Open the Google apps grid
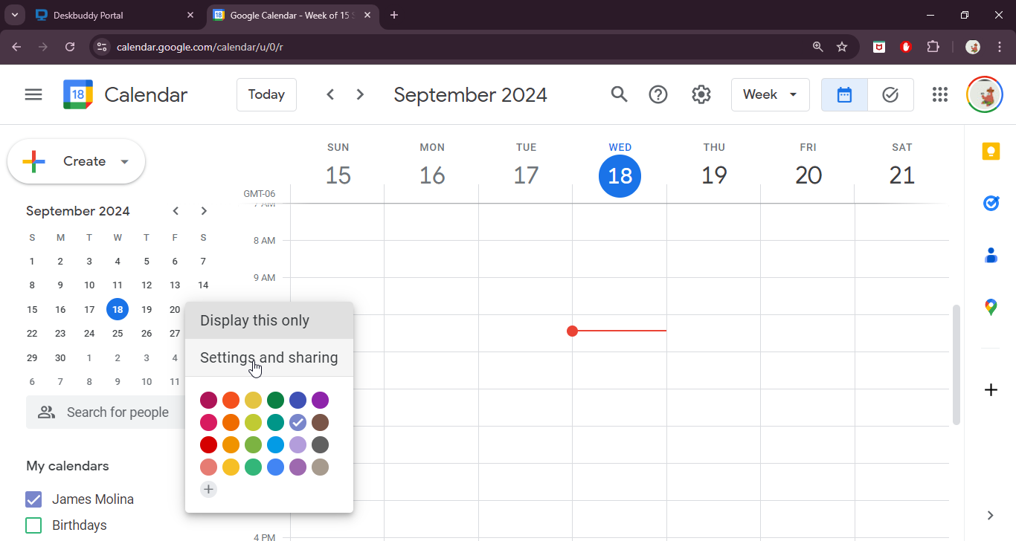1016x541 pixels. coord(940,94)
